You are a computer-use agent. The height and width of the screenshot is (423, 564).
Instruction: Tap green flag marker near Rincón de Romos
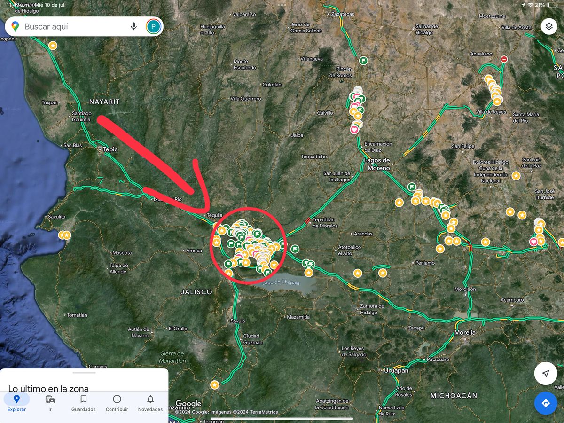click(x=363, y=61)
